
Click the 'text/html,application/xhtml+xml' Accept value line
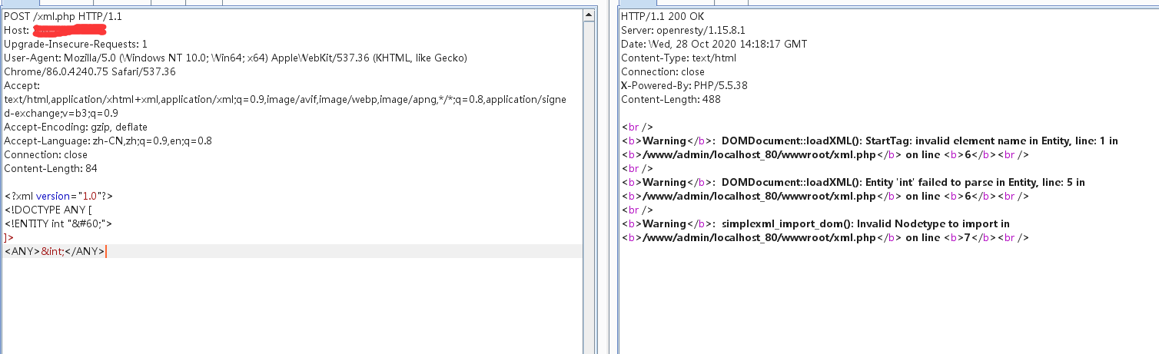(285, 99)
